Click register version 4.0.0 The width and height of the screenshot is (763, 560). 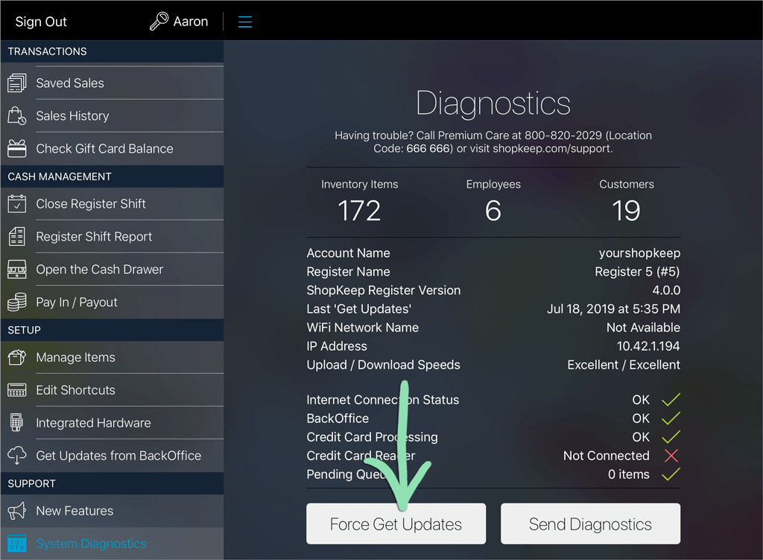(666, 290)
